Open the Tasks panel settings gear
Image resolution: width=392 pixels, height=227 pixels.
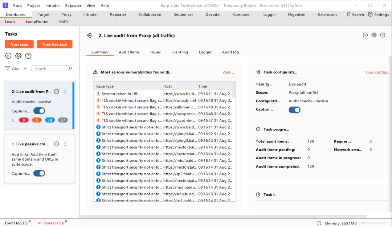[18, 56]
